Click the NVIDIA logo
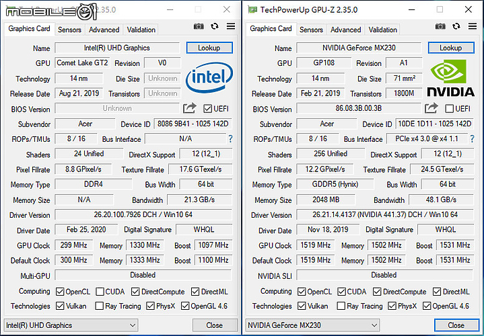Image resolution: width=484 pixels, height=336 pixels. 450,78
